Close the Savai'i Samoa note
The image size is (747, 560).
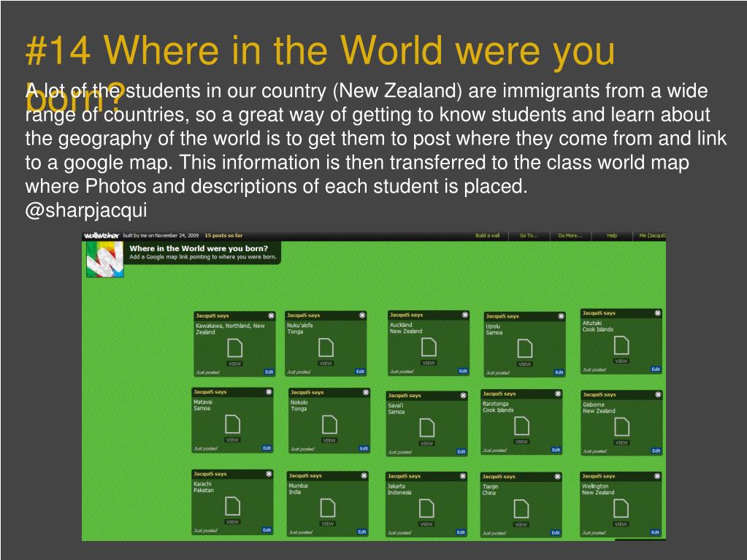point(463,395)
